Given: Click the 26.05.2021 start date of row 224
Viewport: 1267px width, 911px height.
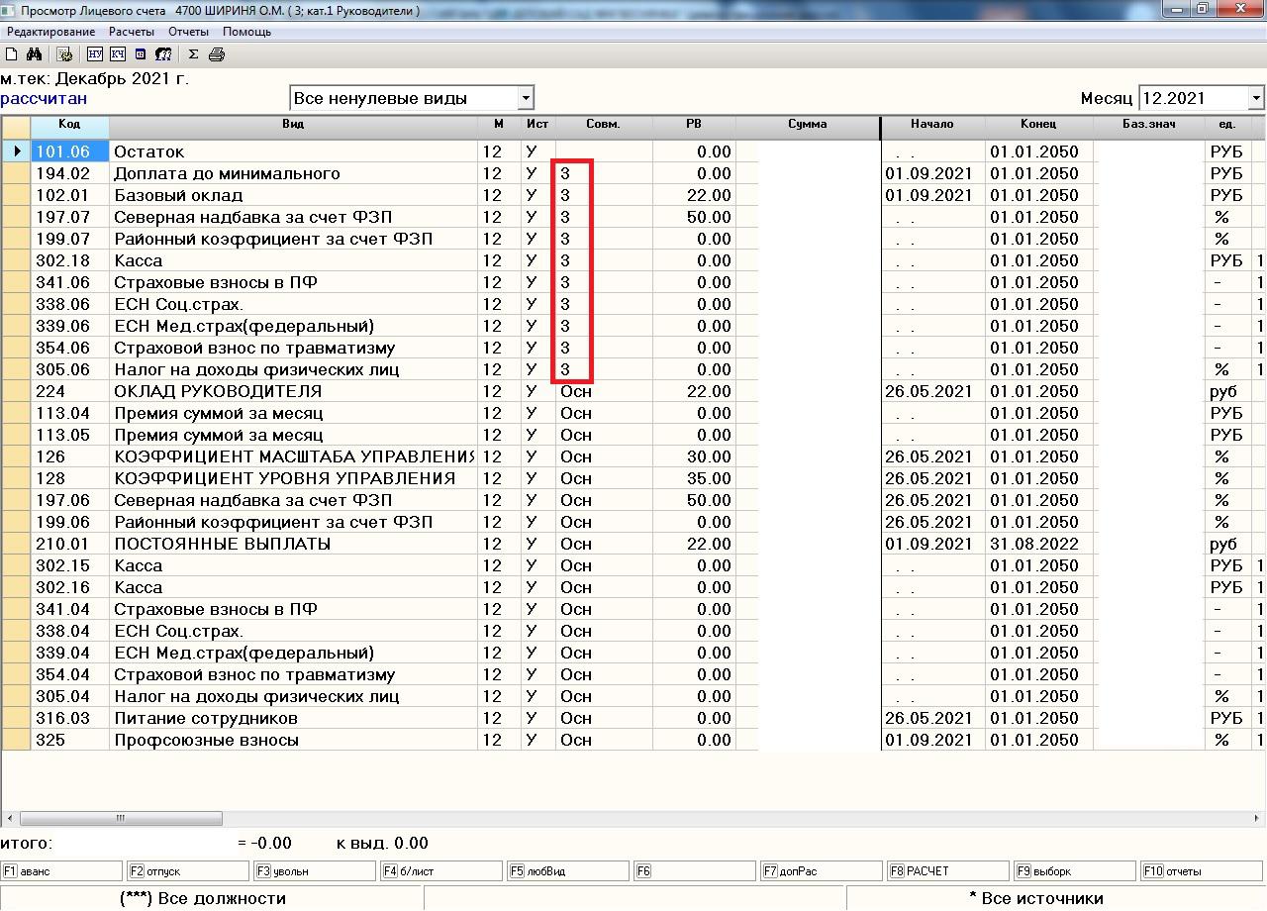Looking at the screenshot, I should pos(932,391).
